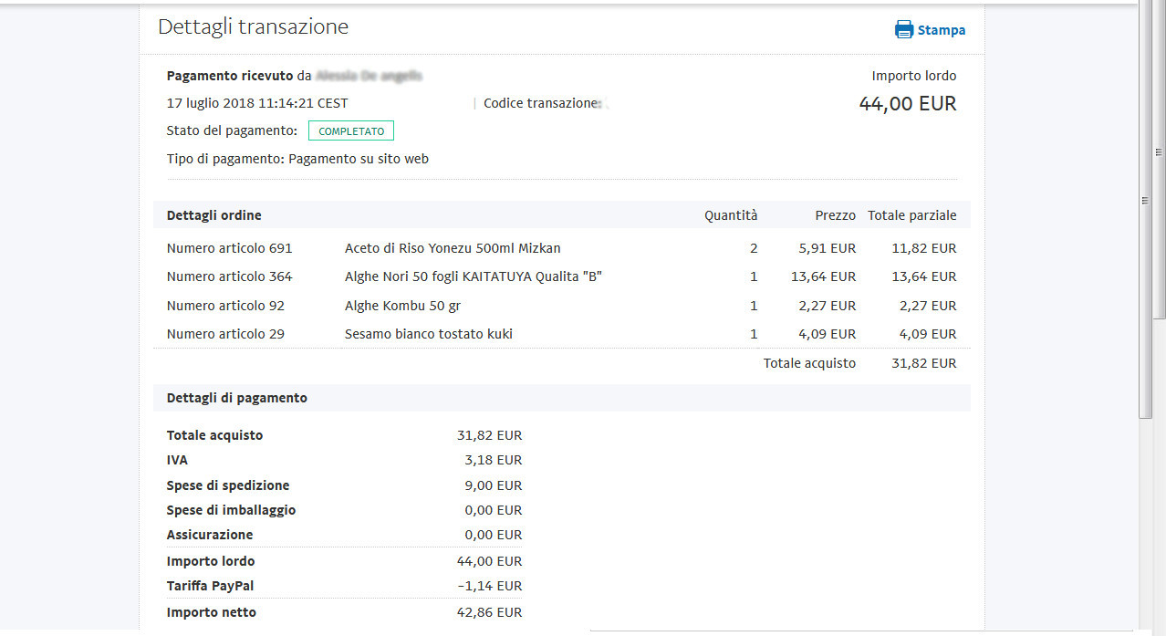Open the Stampa print link
The image size is (1166, 636).
pyautogui.click(x=941, y=30)
